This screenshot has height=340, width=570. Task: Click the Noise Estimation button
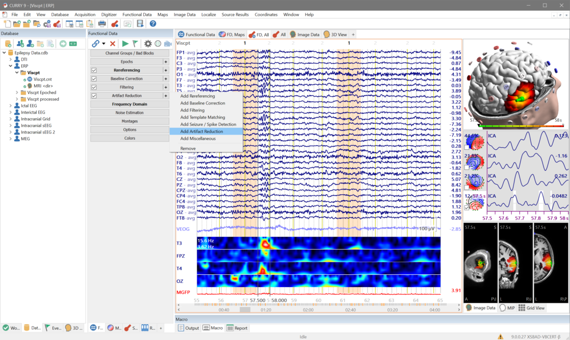coord(129,113)
